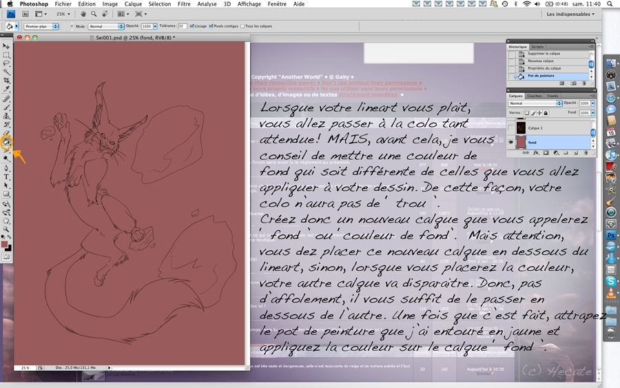Select the Eyedropper tool
Viewport: 620px width, 388px height.
6,89
